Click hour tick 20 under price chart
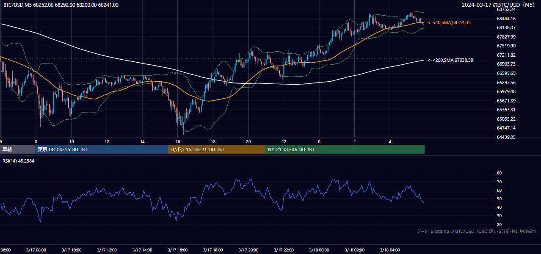The image size is (541, 254). 248,142
